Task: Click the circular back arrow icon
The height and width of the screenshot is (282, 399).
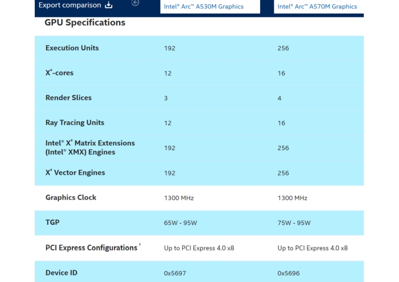Action: coord(136,3)
